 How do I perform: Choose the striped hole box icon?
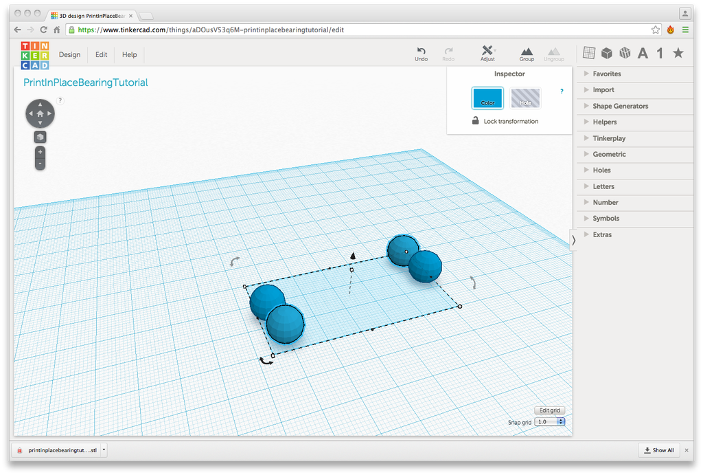[625, 53]
